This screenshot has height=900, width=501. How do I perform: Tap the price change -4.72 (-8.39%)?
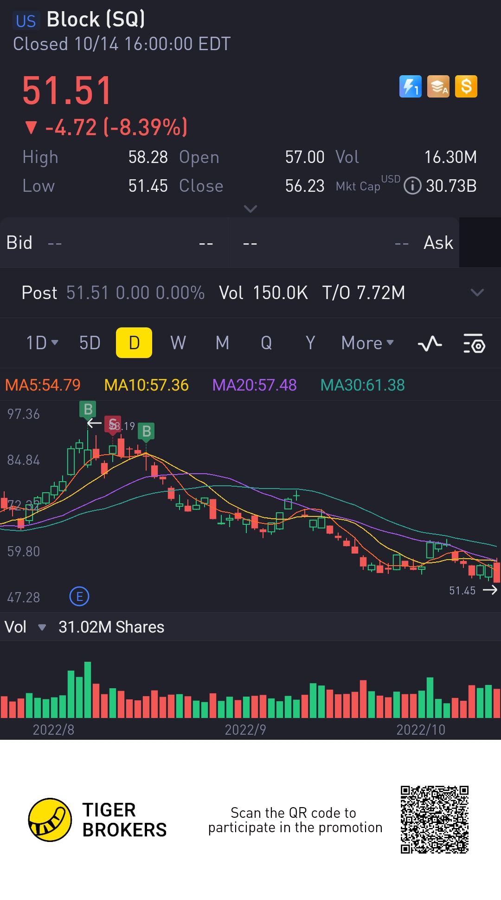107,127
